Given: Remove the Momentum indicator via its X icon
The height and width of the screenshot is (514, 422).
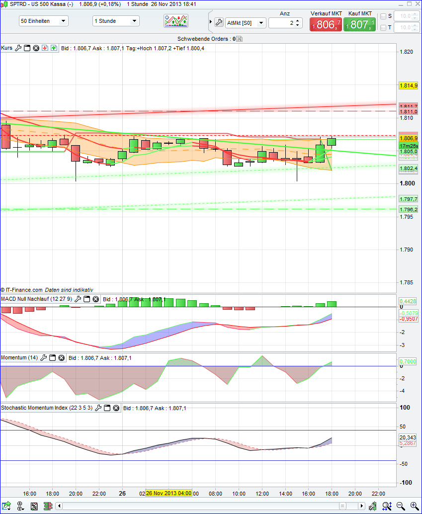Looking at the screenshot, I should (x=62, y=358).
